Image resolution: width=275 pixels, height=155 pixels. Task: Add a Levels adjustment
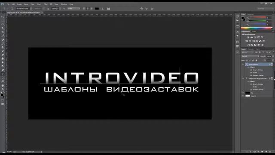click(x=252, y=37)
